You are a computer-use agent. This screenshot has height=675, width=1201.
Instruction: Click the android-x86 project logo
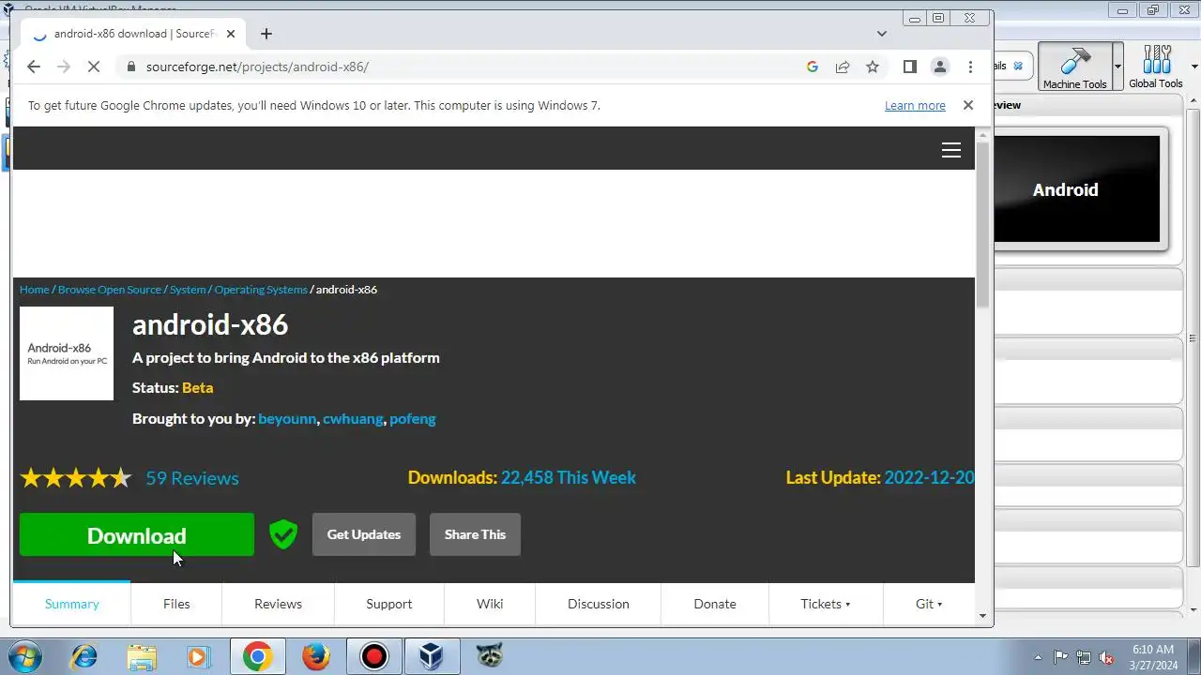(67, 353)
